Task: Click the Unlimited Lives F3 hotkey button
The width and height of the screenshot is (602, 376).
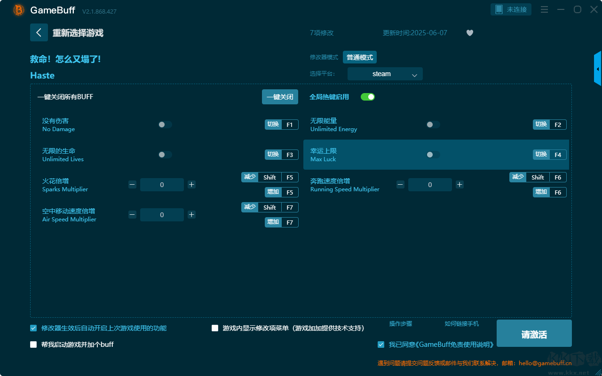Action: [x=282, y=155]
